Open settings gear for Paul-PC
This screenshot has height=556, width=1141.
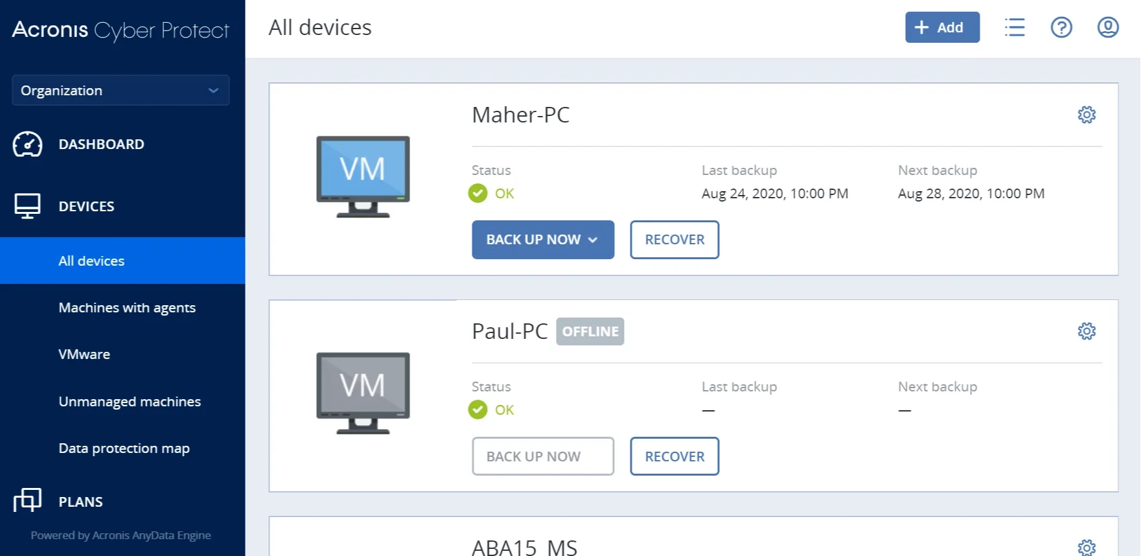(1087, 330)
